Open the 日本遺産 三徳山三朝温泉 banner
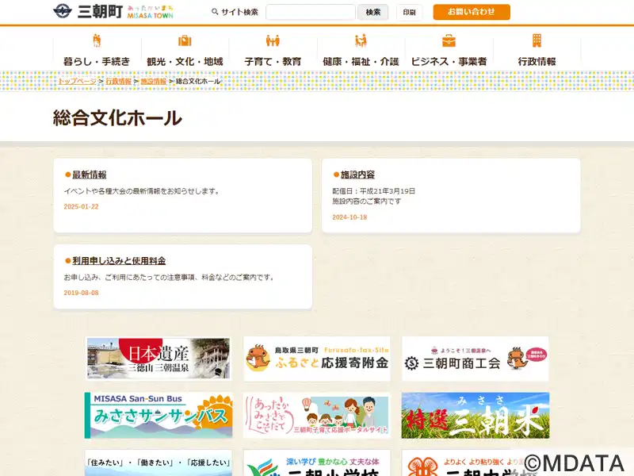The width and height of the screenshot is (634, 476). (158, 359)
